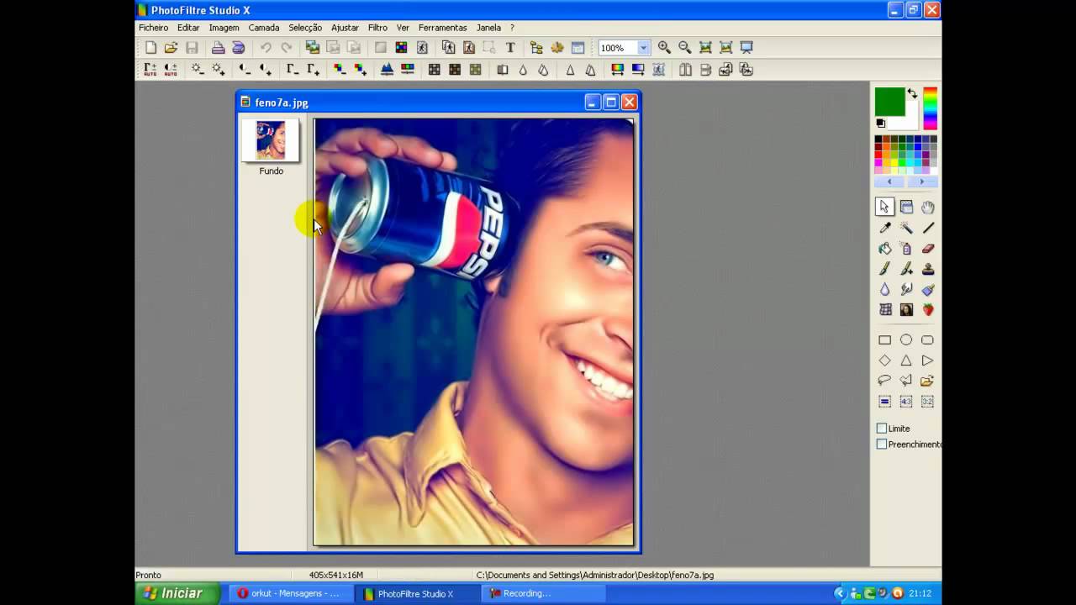Click the help question mark menu
The height and width of the screenshot is (605, 1076).
pos(512,28)
